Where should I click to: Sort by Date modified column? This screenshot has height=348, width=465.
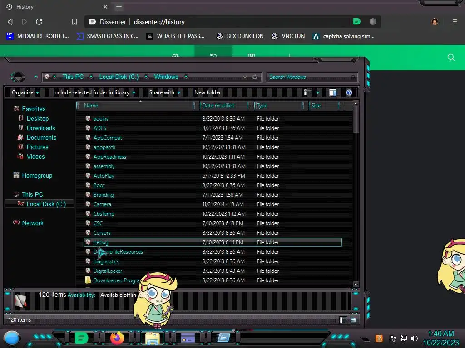(x=224, y=106)
